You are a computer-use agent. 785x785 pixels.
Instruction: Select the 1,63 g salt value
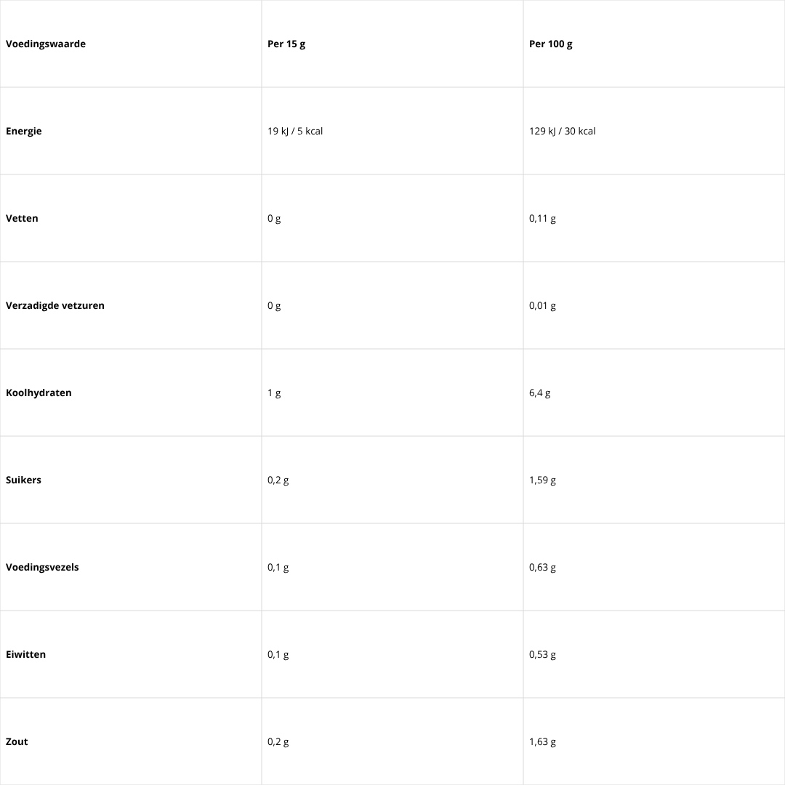point(542,742)
